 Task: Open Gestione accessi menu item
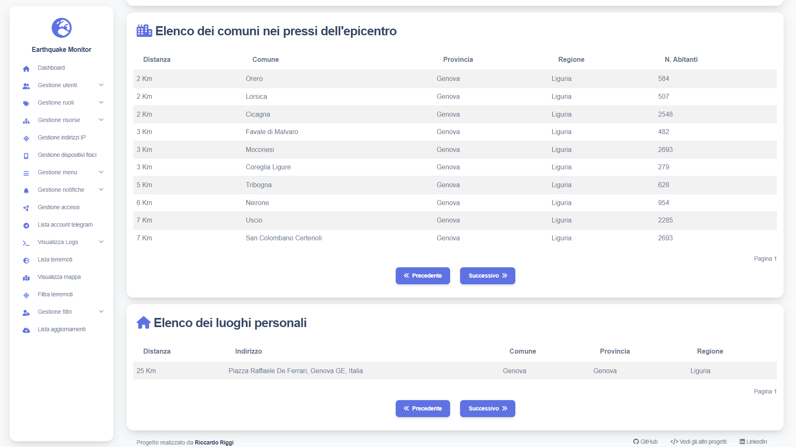(x=59, y=207)
